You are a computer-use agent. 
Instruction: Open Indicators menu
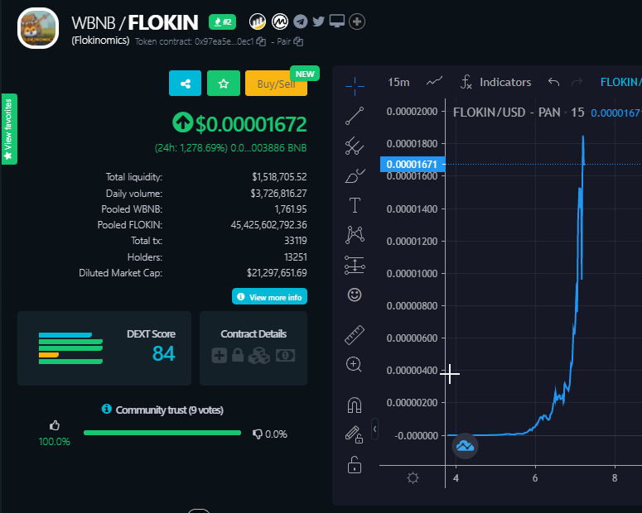coord(496,82)
